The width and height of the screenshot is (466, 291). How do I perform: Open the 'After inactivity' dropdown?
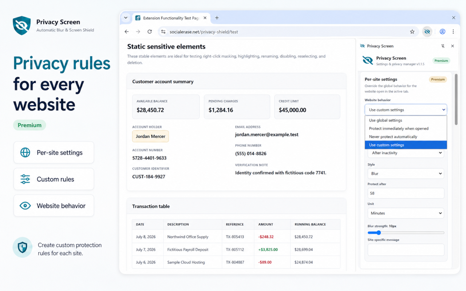tap(406, 153)
